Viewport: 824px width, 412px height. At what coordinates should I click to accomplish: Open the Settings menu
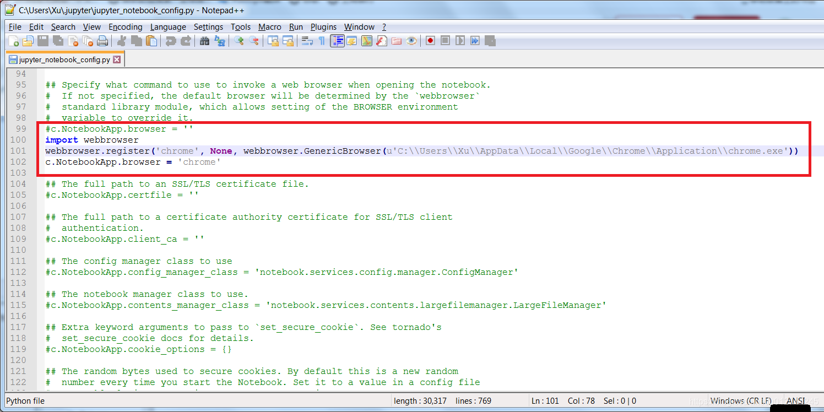pos(208,26)
